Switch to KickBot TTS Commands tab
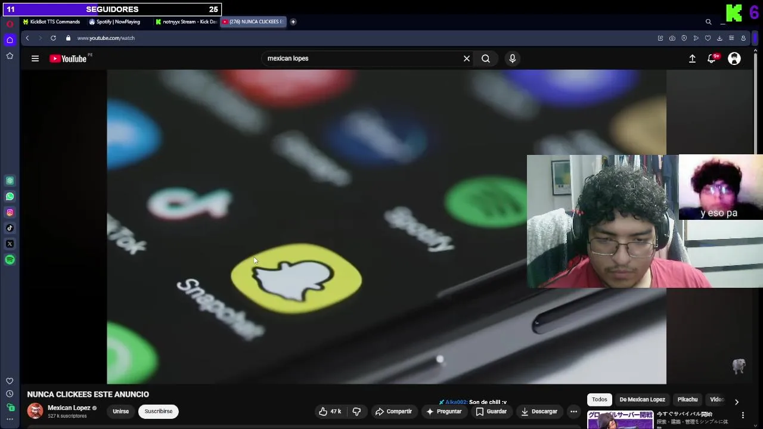763x429 pixels. click(x=51, y=22)
